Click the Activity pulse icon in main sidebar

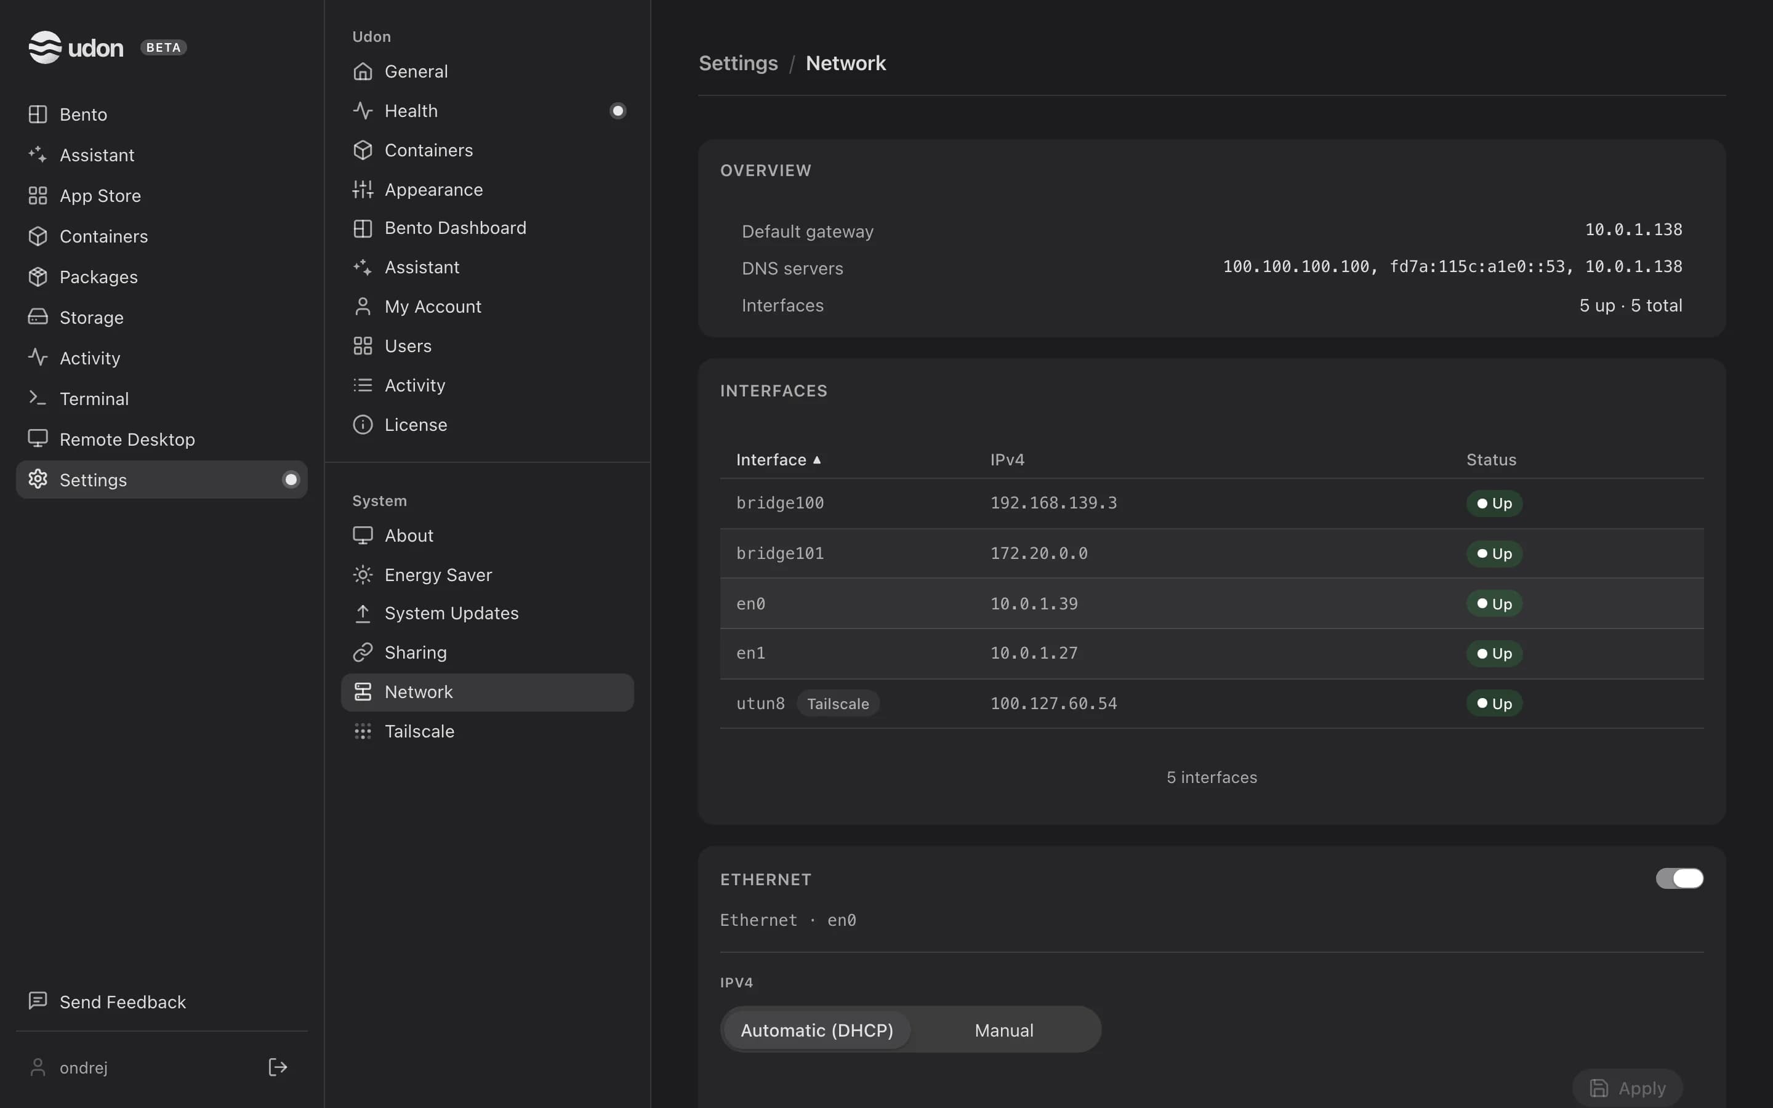[38, 358]
